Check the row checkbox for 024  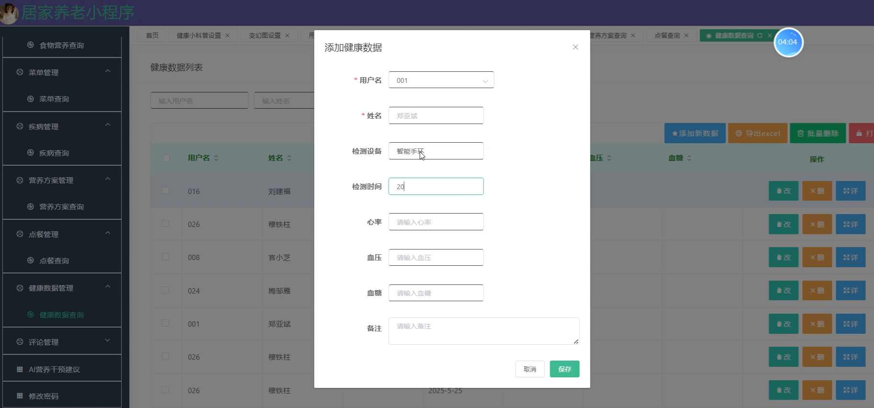pos(165,290)
